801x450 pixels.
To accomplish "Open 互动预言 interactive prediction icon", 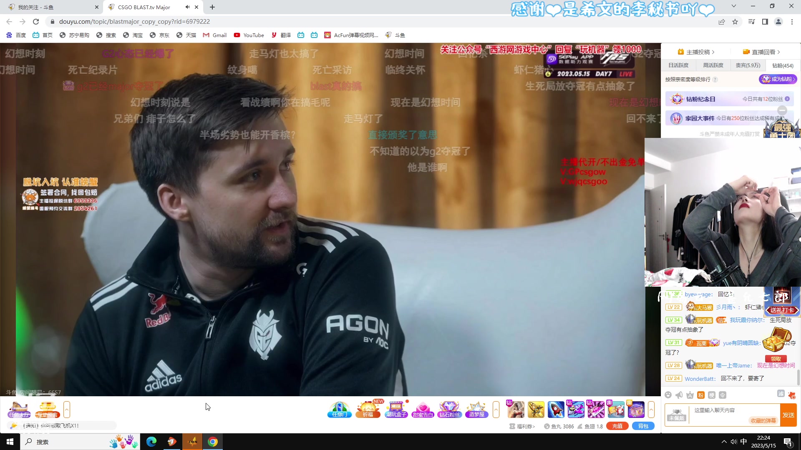I will pos(47,410).
